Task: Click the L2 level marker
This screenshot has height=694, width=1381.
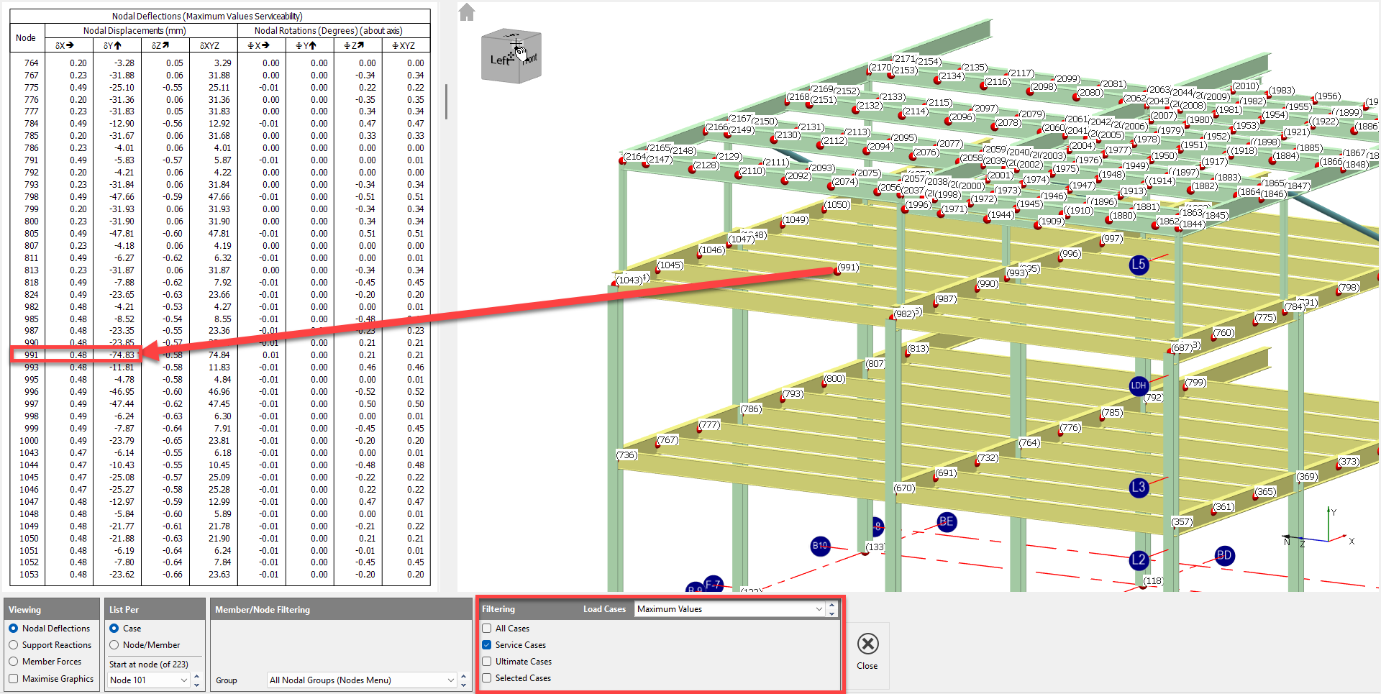Action: pos(1139,560)
